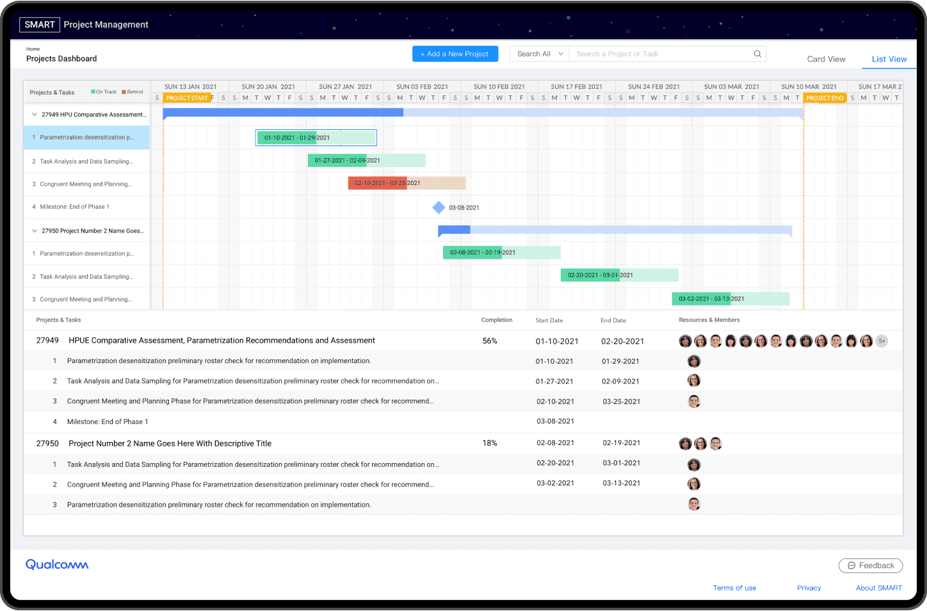The image size is (927, 611).
Task: Collapse the 27950 Project Number 2 group
Action: (35, 231)
